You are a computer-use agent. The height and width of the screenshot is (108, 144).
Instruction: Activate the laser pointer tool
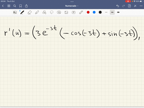coord(81,12)
